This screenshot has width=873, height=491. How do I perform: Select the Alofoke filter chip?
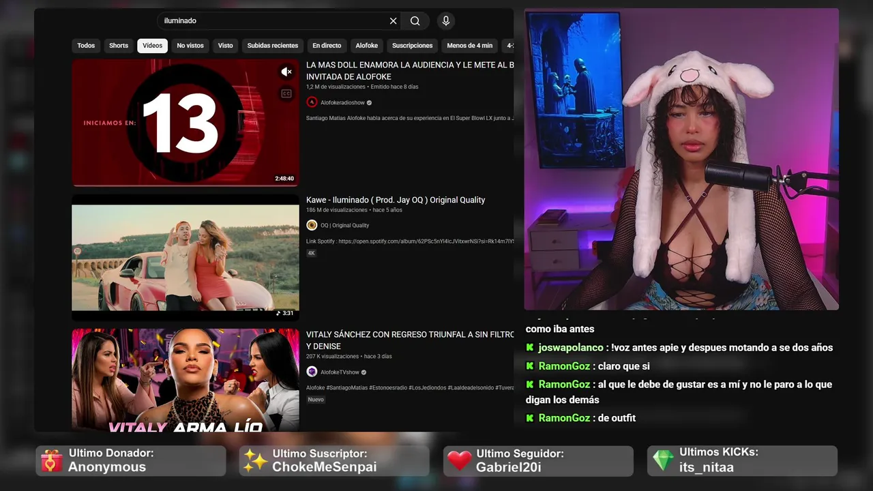click(367, 46)
